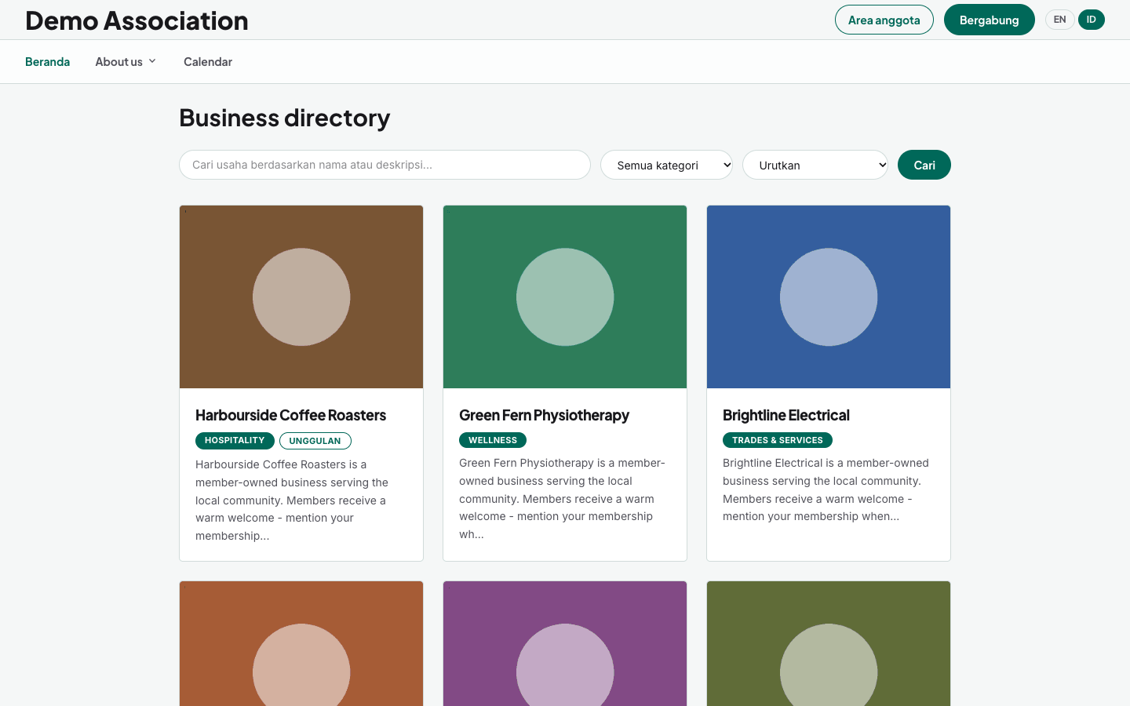This screenshot has height=706, width=1130.
Task: Click the blue Brightline Electrical banner
Action: pyautogui.click(x=829, y=297)
